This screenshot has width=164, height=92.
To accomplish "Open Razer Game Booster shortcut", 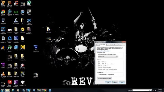I will click(x=10, y=48).
